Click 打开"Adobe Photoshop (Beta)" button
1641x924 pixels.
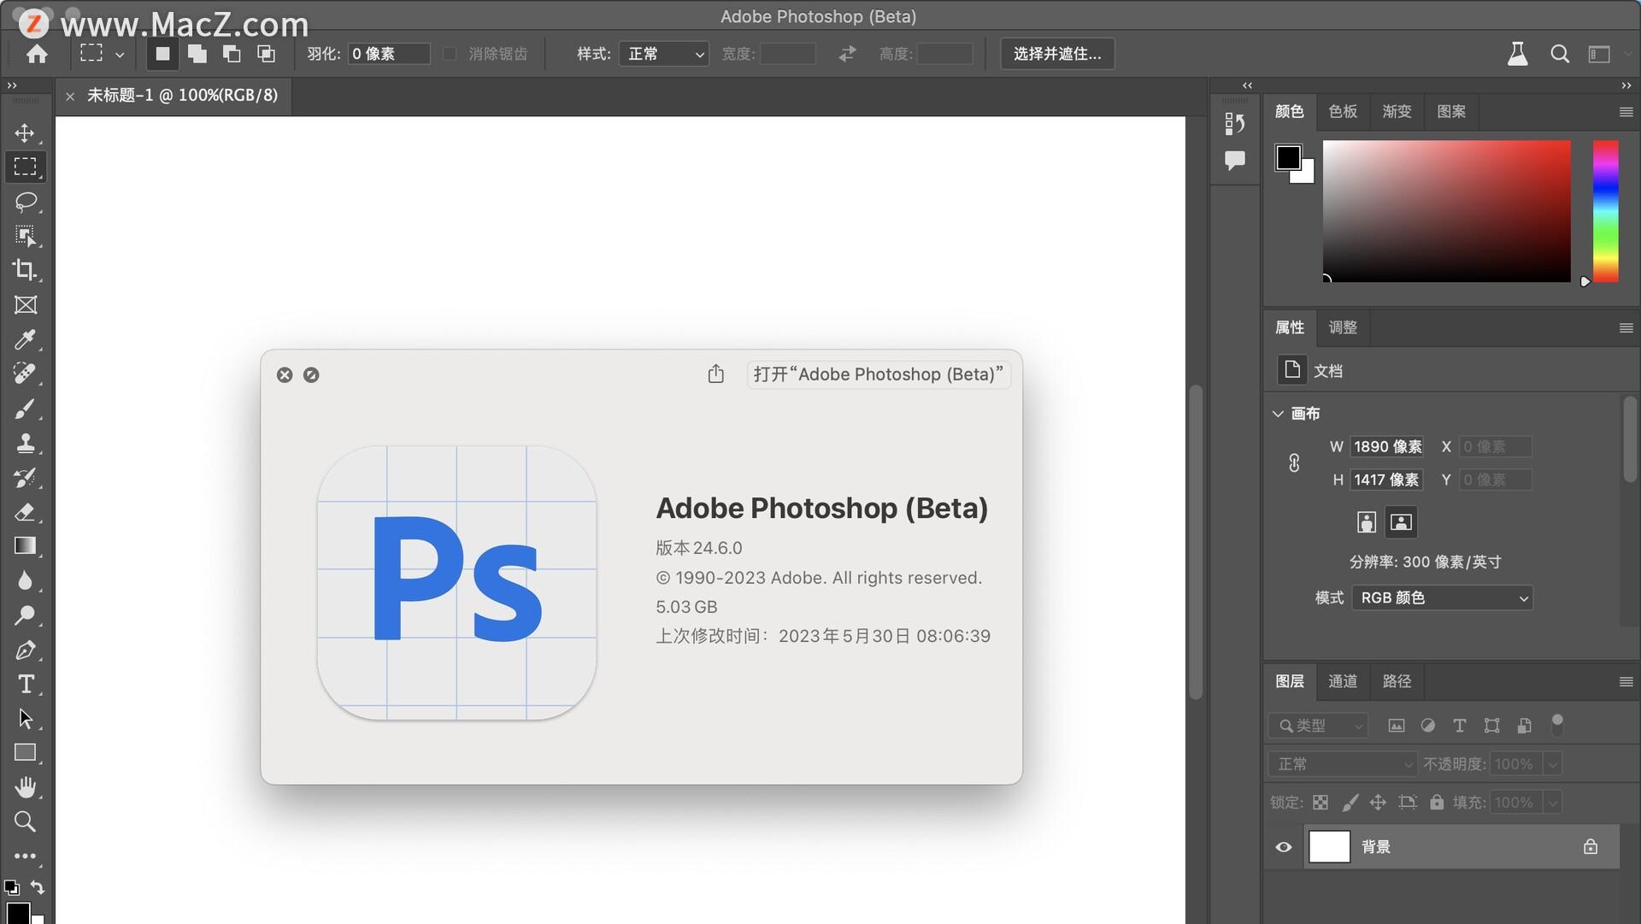coord(879,374)
